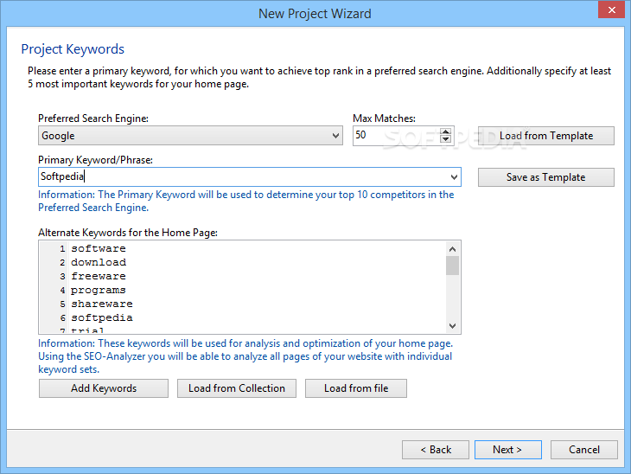The height and width of the screenshot is (474, 631).
Task: Click Load from file button
Action: 356,388
